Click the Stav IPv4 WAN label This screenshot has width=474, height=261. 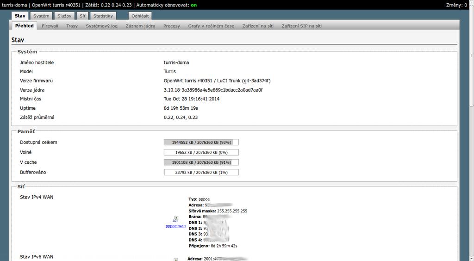tap(37, 197)
